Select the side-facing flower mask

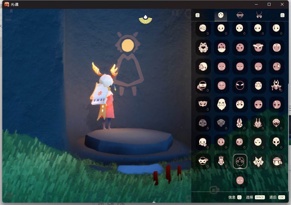(x=203, y=66)
